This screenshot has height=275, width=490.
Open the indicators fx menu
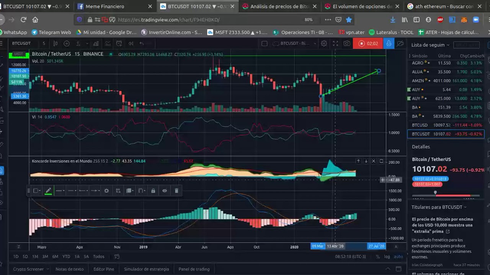click(78, 44)
